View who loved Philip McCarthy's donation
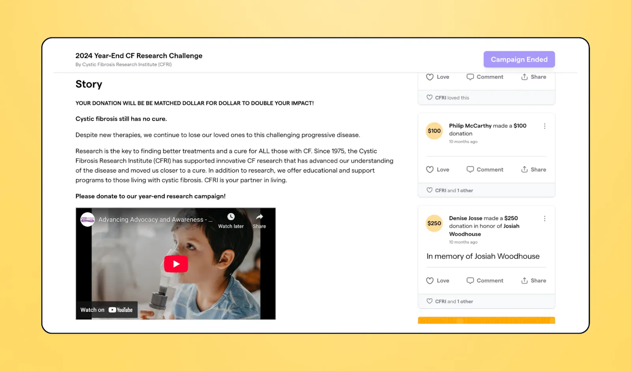This screenshot has height=371, width=631. pyautogui.click(x=454, y=190)
